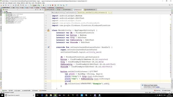Open the Navigate menu

[11, 3]
